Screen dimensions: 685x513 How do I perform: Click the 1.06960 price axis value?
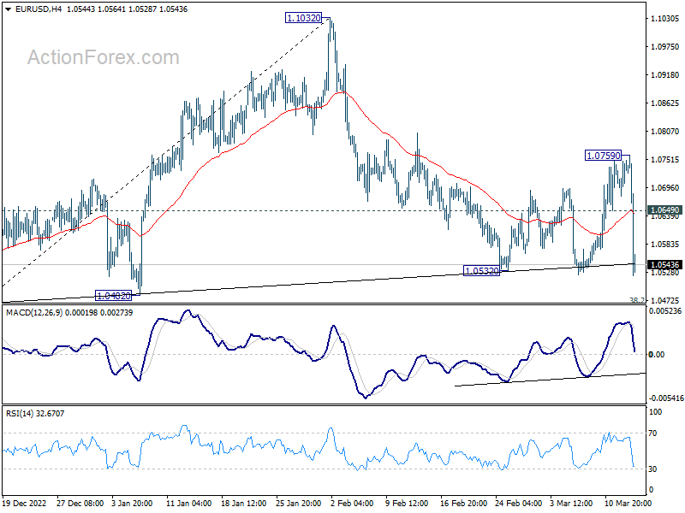665,188
